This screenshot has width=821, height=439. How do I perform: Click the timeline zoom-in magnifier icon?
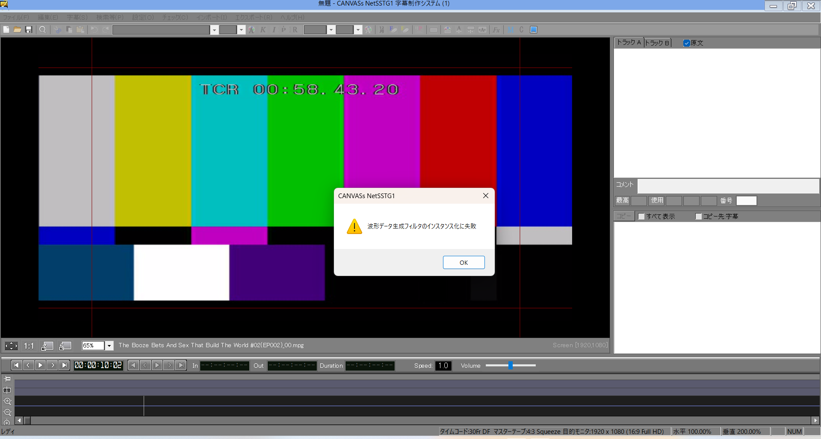click(7, 401)
